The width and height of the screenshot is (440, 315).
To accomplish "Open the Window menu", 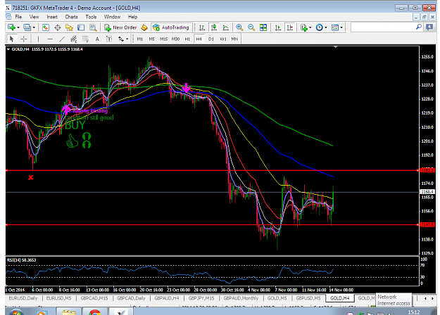I will (x=112, y=17).
